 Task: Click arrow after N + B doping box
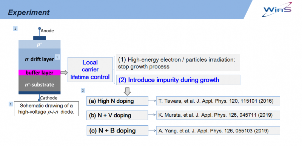(x=152, y=131)
